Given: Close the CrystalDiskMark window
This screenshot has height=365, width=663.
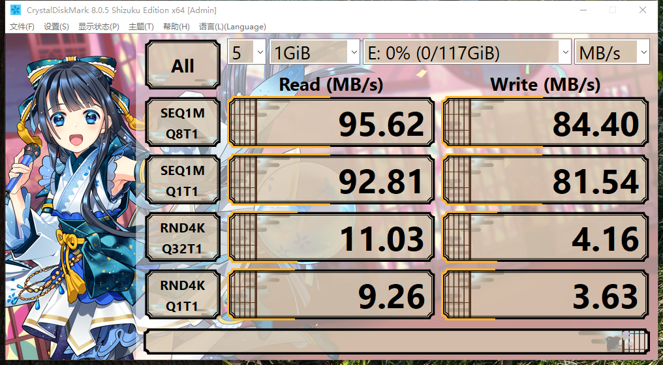Looking at the screenshot, I should point(643,10).
